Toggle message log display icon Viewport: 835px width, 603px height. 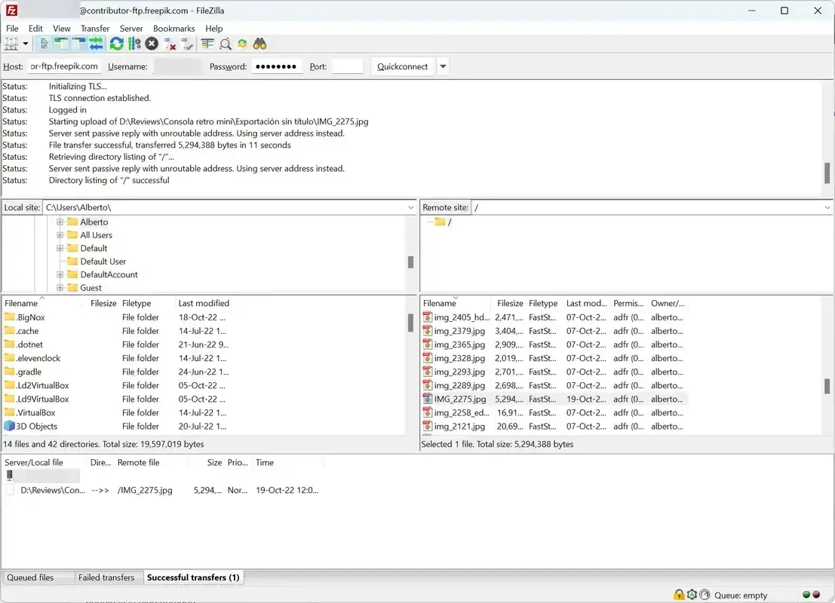pos(44,44)
